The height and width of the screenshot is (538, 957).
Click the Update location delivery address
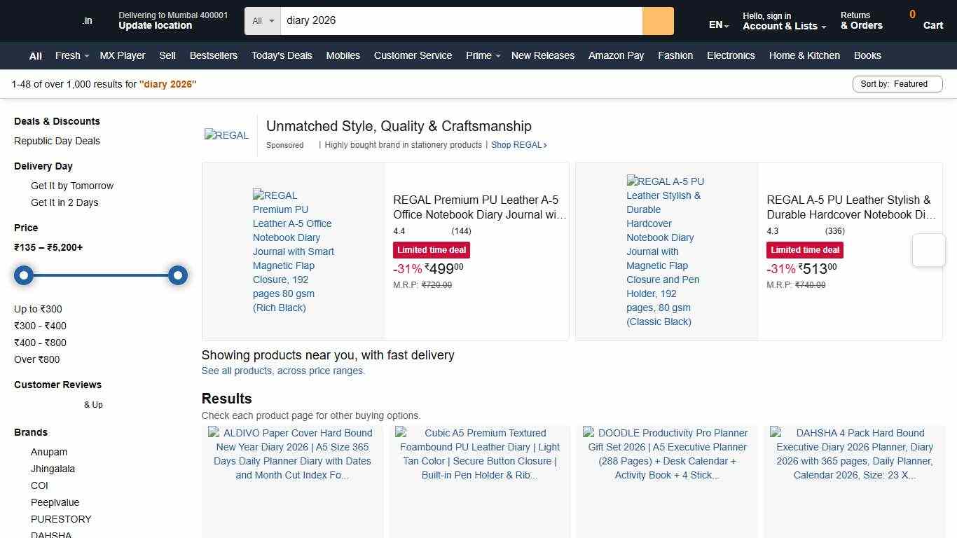point(155,25)
